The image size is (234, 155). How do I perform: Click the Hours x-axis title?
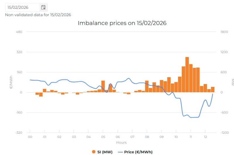(x=121, y=142)
